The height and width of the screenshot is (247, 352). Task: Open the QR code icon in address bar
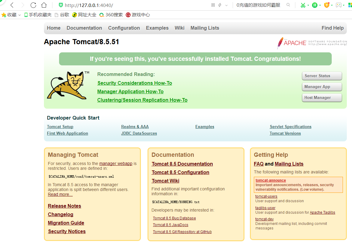[x=213, y=5]
